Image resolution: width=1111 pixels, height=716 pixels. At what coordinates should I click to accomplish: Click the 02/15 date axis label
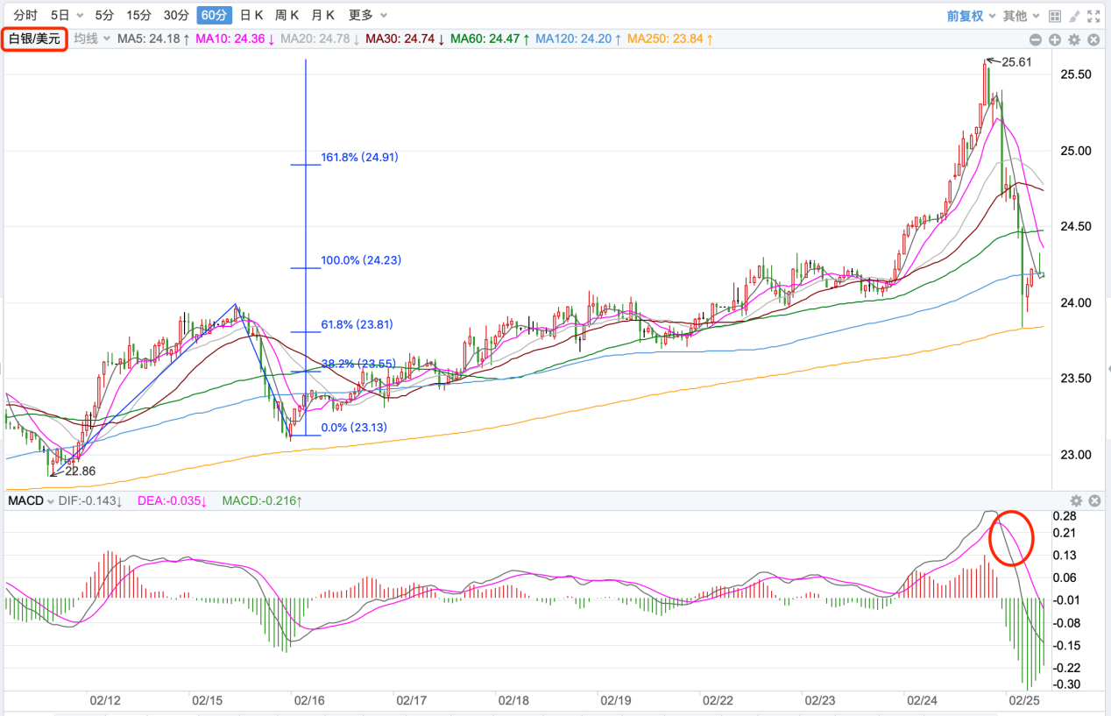(x=207, y=701)
